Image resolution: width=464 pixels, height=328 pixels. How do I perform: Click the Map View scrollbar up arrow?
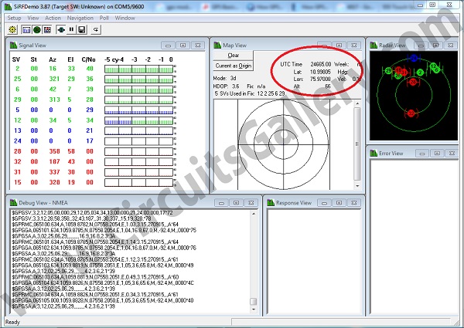(x=357, y=103)
